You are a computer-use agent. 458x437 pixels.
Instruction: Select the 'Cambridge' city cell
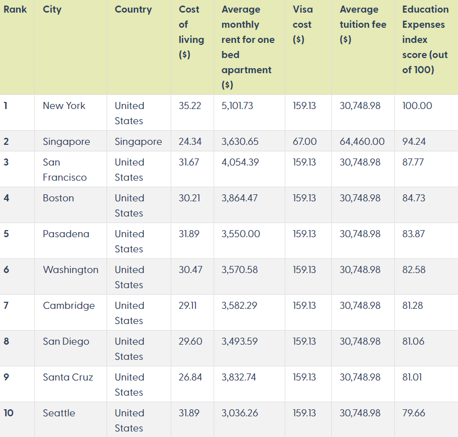(69, 306)
